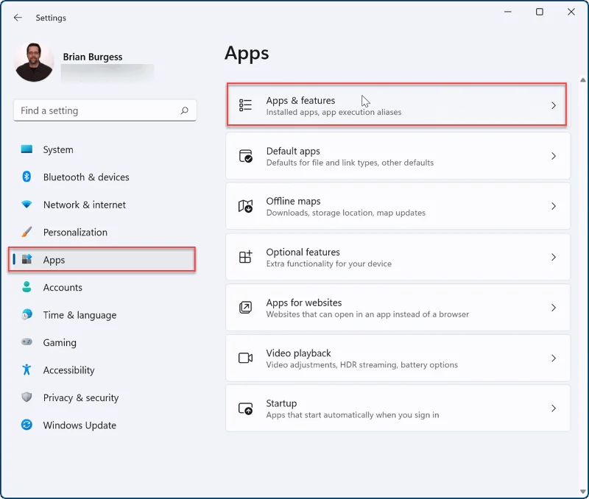Click the Apps for websites chevron

554,308
